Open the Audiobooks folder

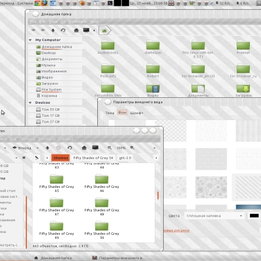click(108, 48)
